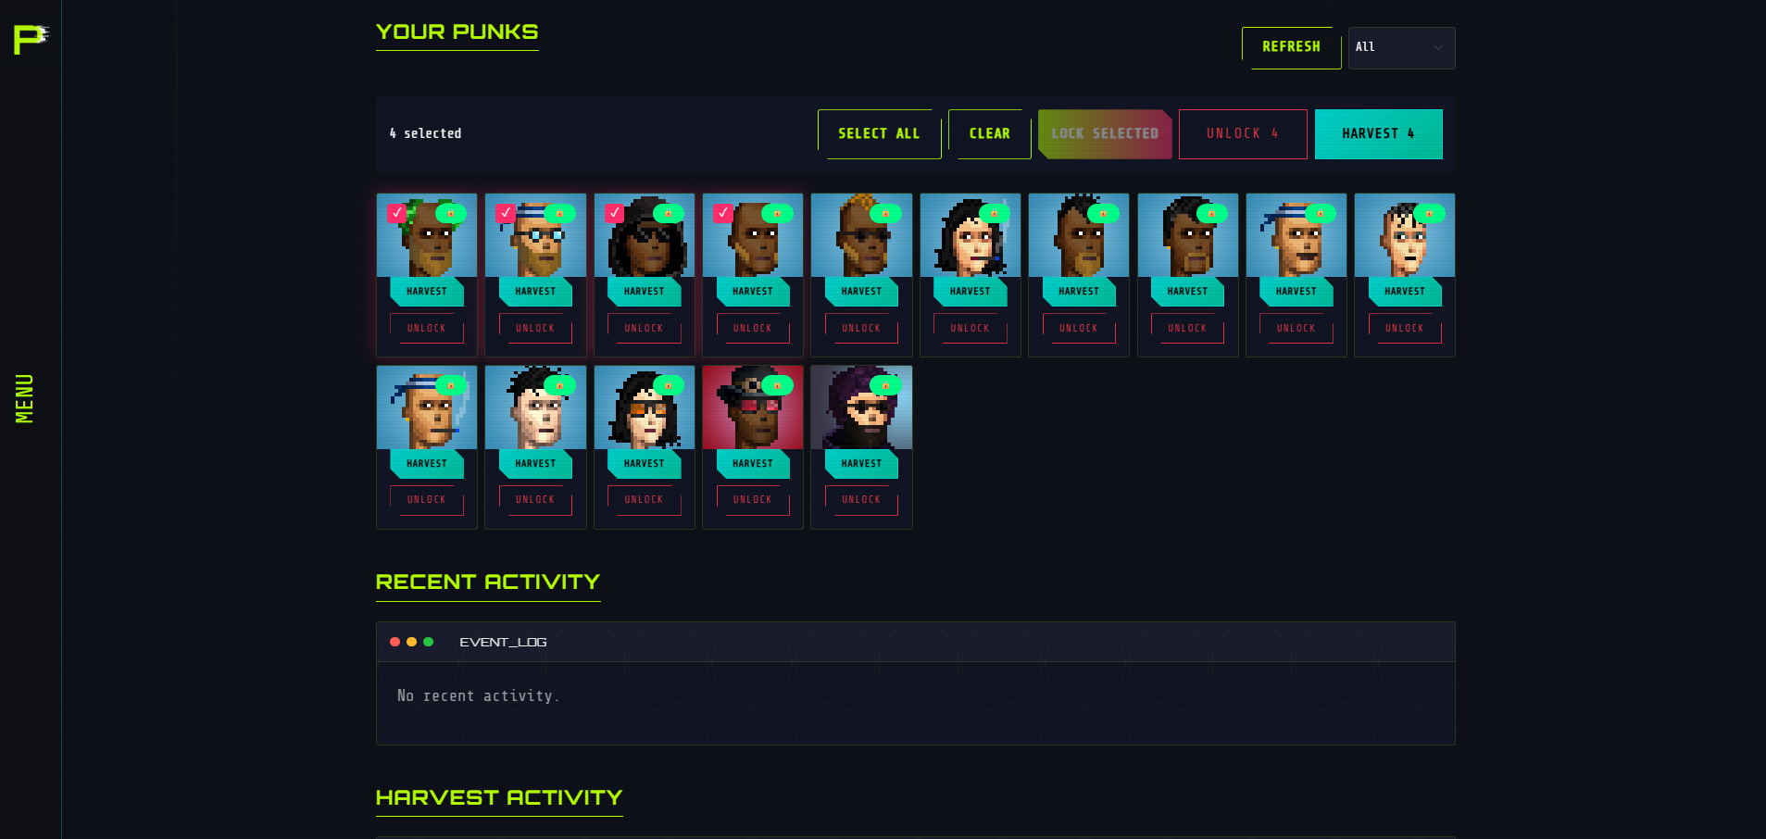Click lock badge on open-mouthed blue headband punk
The height and width of the screenshot is (839, 1766).
click(x=1321, y=213)
